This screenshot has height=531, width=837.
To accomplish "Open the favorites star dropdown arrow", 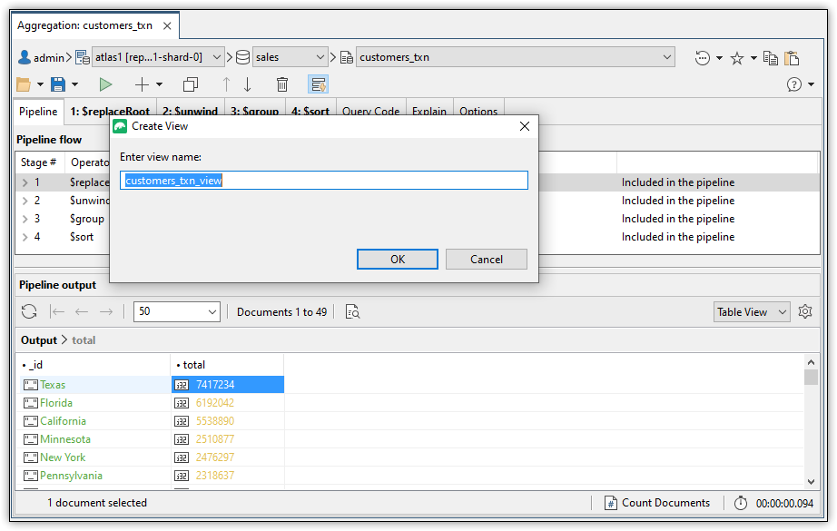I will point(753,57).
